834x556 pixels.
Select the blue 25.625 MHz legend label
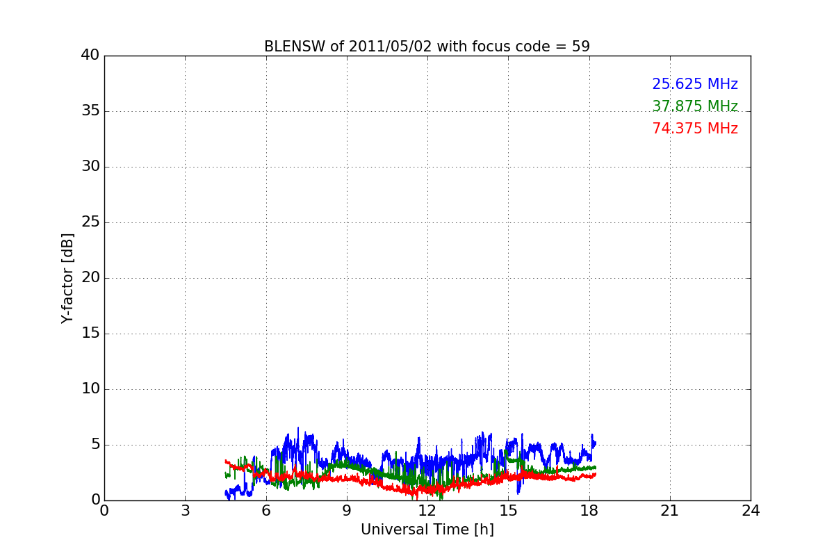[x=695, y=84]
